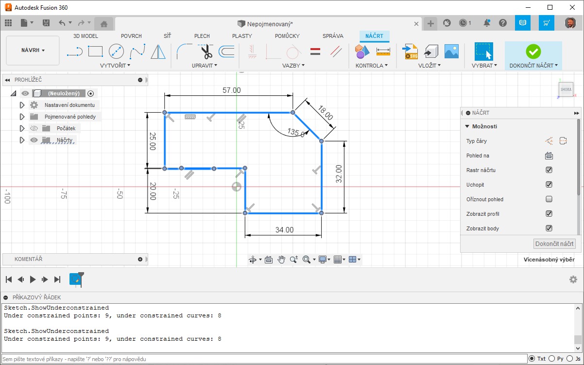
Task: Switch to the 3D MODEL tab
Action: 86,36
